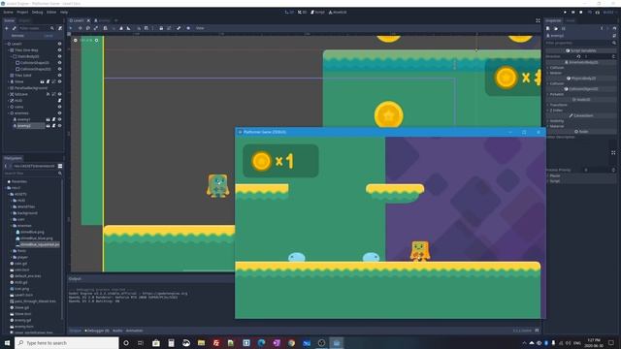Viewport: 621px width, 349px height.
Task: Toggle visibility of the Tiles Solid node
Action: [59, 76]
